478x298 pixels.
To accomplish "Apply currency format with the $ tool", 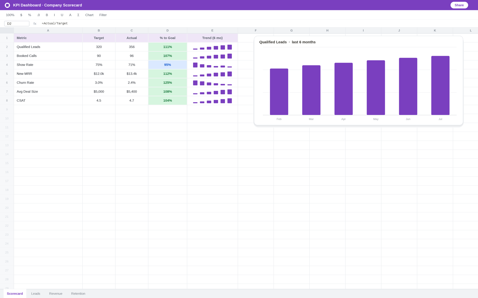I will [x=21, y=15].
